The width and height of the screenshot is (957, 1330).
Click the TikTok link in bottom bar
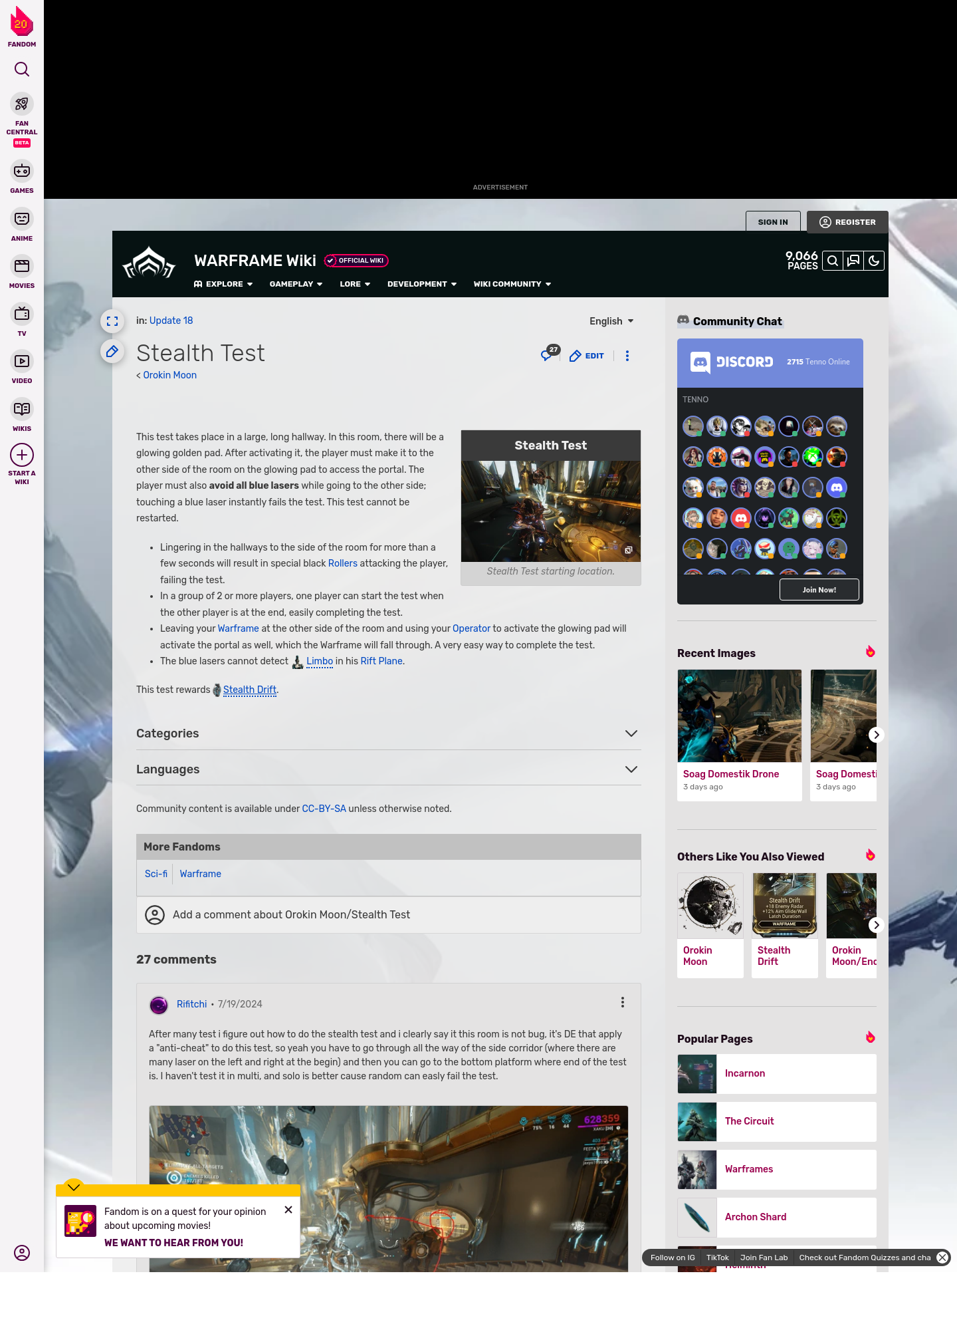718,1258
